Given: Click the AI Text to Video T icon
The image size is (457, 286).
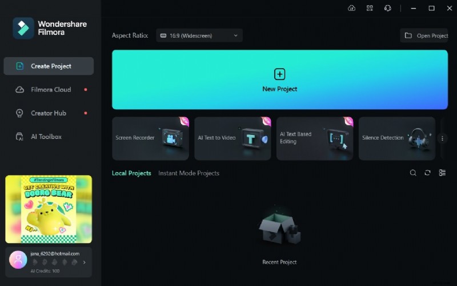Looking at the screenshot, I should [254, 138].
